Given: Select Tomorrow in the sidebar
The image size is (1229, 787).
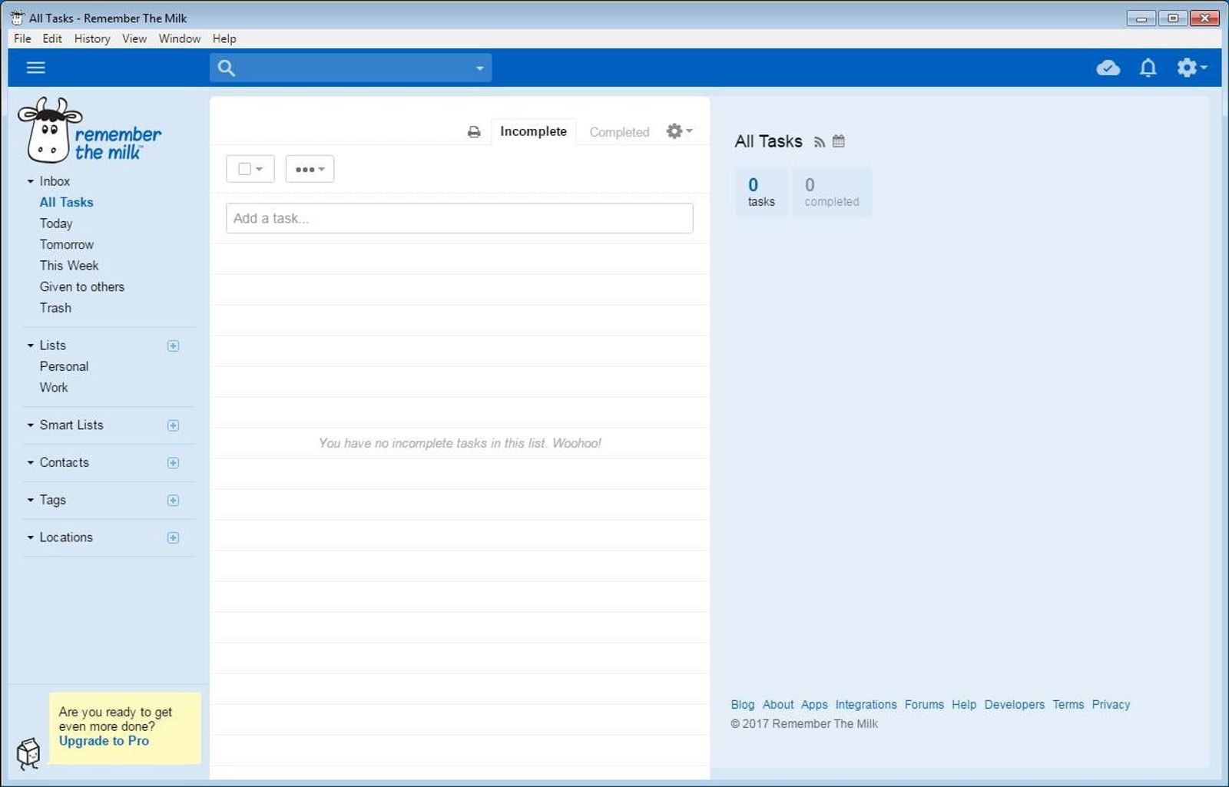Looking at the screenshot, I should [67, 245].
